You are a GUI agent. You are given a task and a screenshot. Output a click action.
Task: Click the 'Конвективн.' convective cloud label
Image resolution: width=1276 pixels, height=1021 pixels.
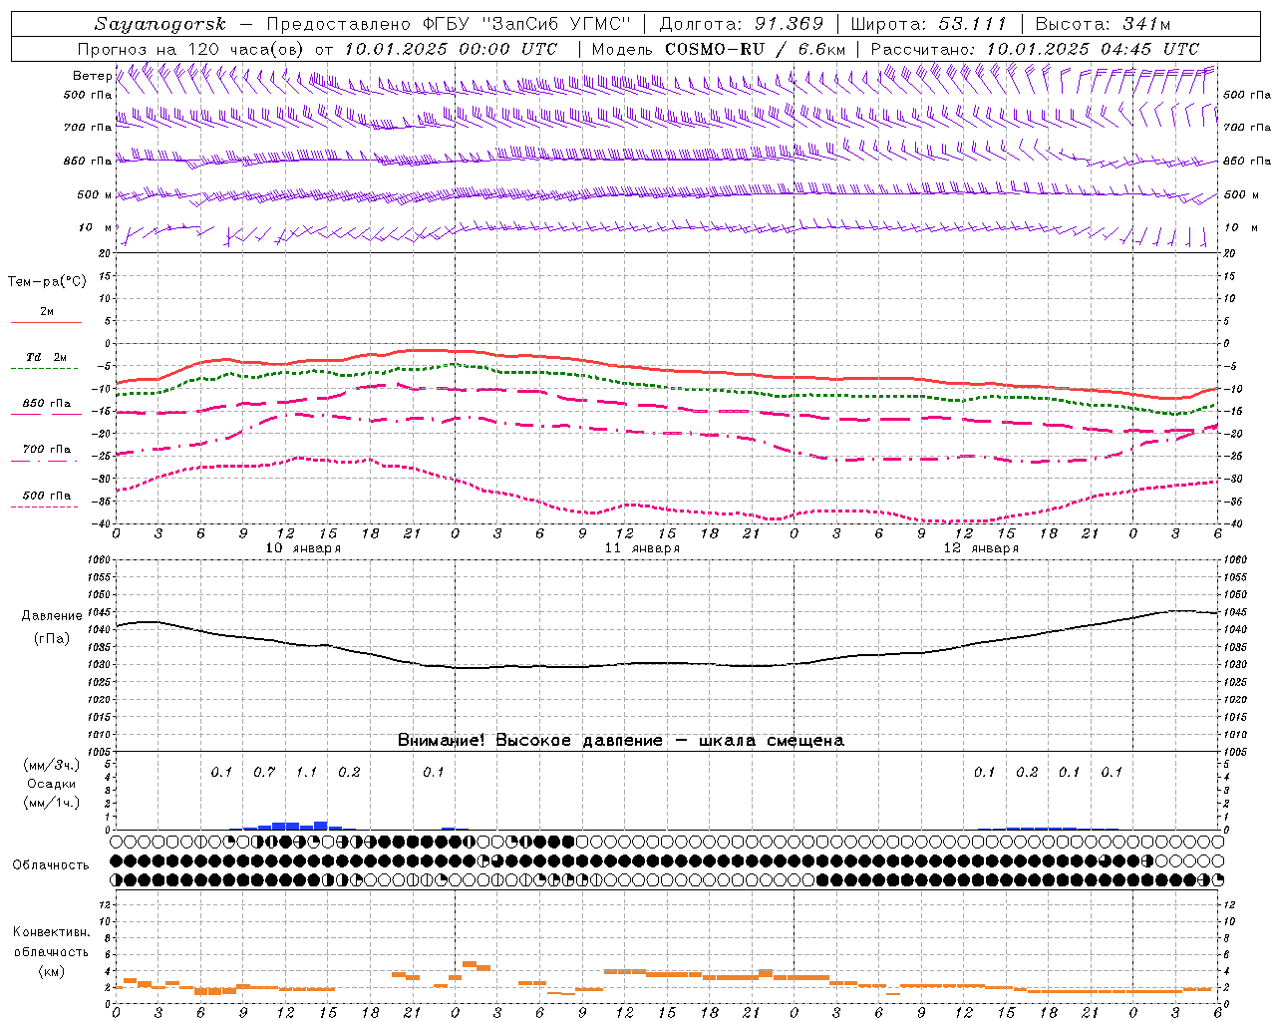(51, 932)
